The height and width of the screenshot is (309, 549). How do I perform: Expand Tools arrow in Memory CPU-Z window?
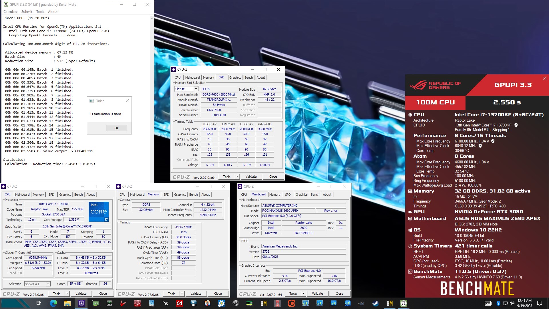click(x=182, y=294)
